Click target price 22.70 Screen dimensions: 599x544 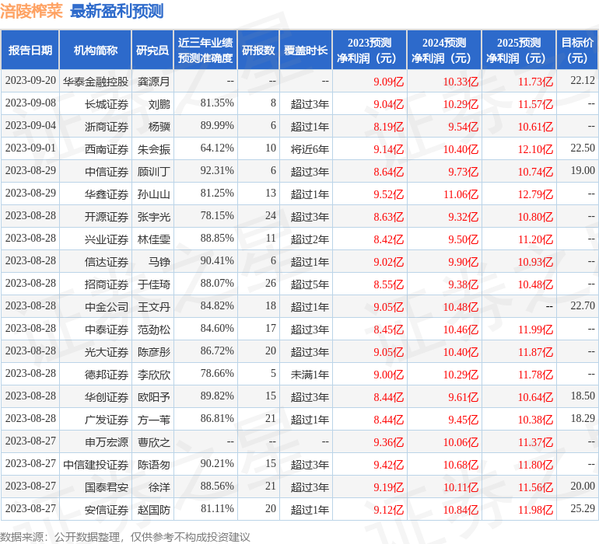coord(583,305)
